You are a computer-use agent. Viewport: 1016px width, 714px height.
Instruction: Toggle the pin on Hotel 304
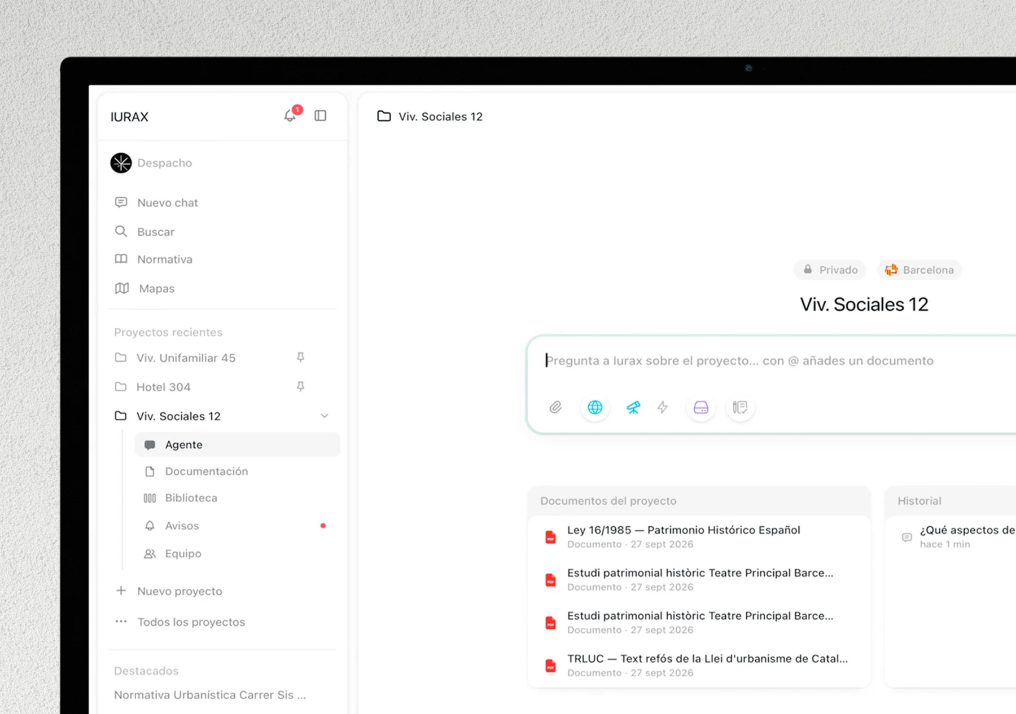[x=301, y=387]
